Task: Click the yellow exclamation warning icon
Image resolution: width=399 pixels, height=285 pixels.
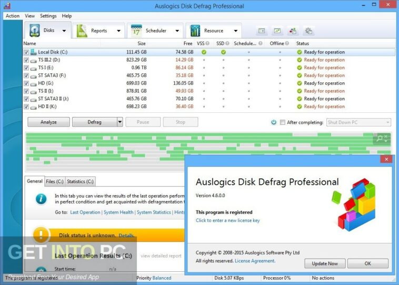Action: (x=41, y=235)
